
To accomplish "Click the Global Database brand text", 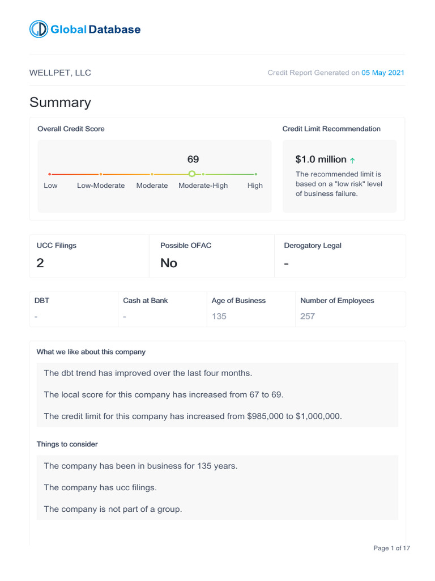I will 96,30.
